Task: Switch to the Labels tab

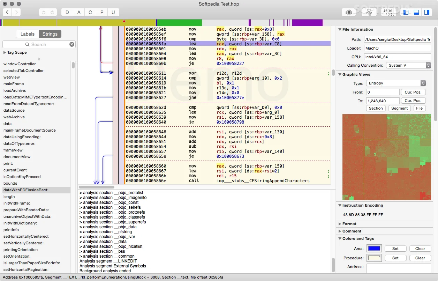Action: point(27,34)
